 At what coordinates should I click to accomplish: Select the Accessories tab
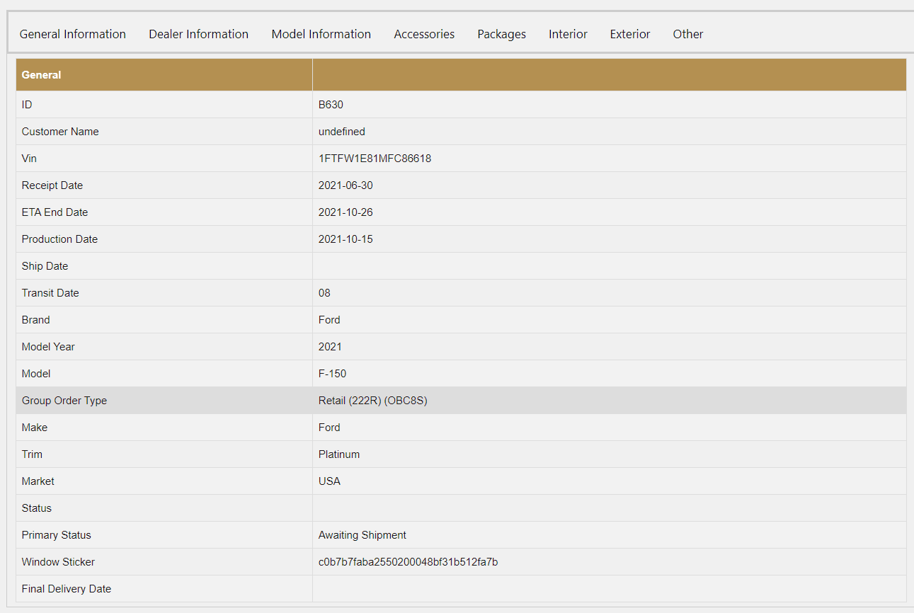(x=424, y=34)
